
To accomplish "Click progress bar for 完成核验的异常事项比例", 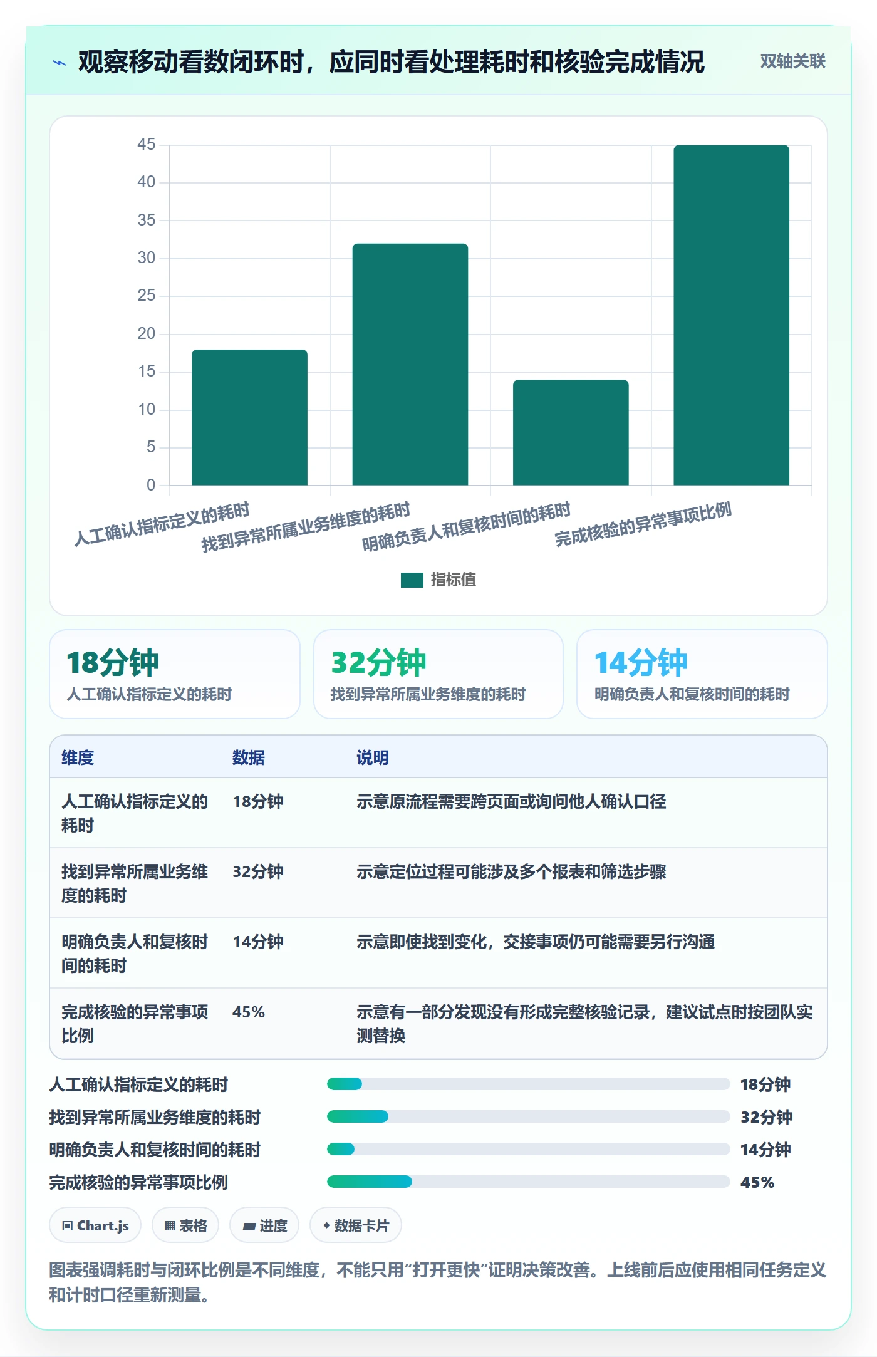I will tap(528, 1182).
